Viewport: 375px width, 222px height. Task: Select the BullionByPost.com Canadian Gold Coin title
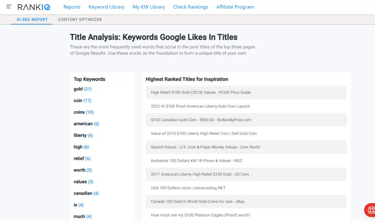pos(201,120)
